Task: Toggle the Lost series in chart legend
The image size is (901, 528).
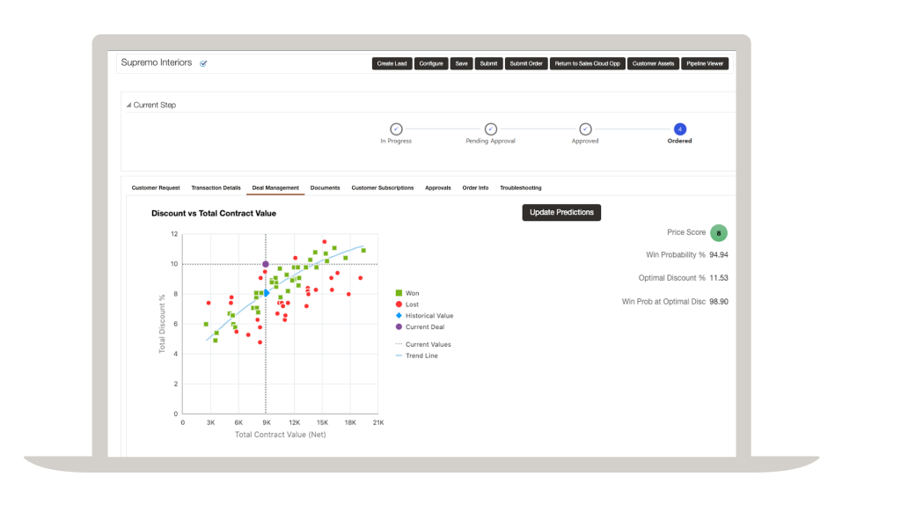Action: coord(412,304)
